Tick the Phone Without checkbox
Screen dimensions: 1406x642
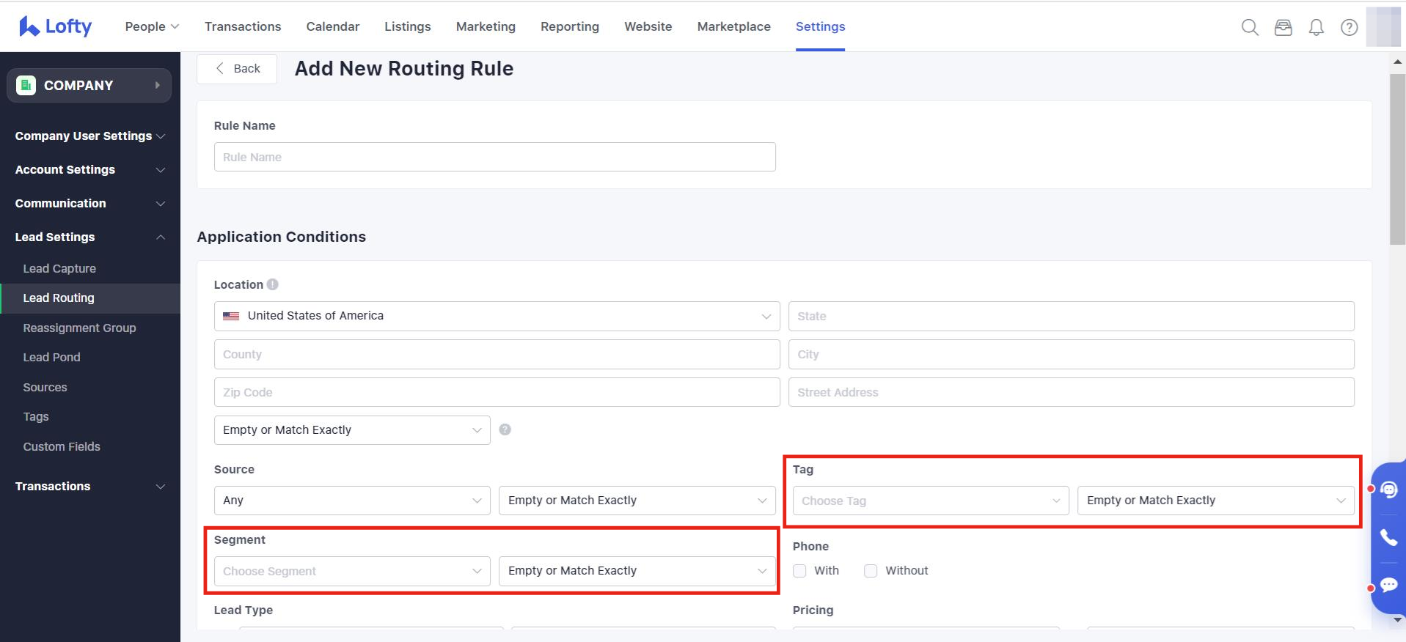pos(871,571)
